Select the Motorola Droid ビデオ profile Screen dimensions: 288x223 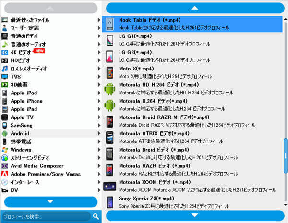[192, 154]
